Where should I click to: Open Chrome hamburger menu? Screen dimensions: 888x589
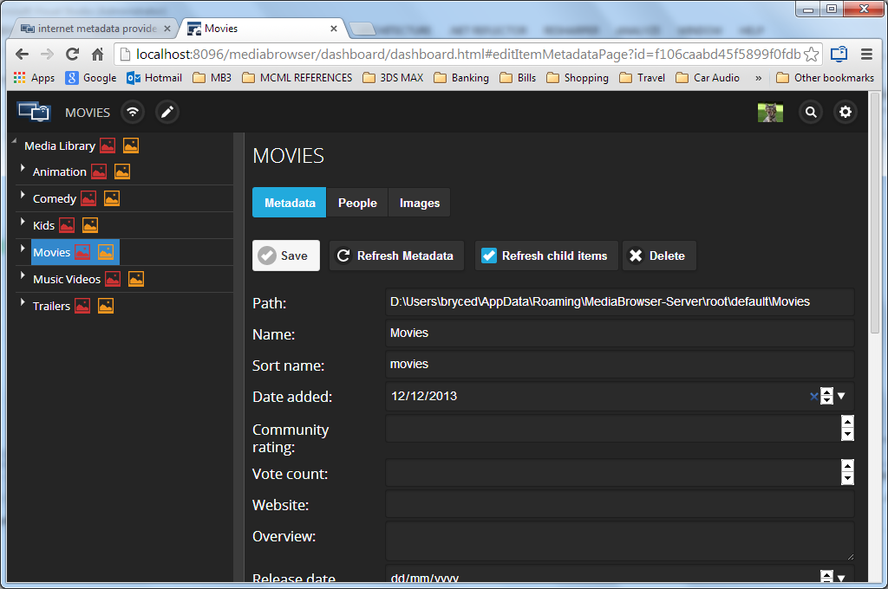tap(866, 55)
